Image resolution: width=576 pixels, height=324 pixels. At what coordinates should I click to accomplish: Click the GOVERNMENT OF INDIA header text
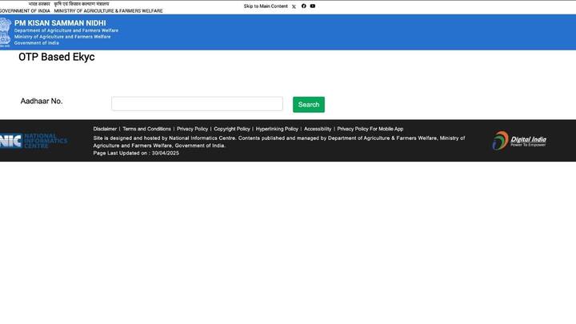coord(25,11)
